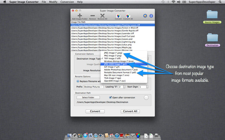Select OpenEXR Image (*.exr) format

pos(124,81)
